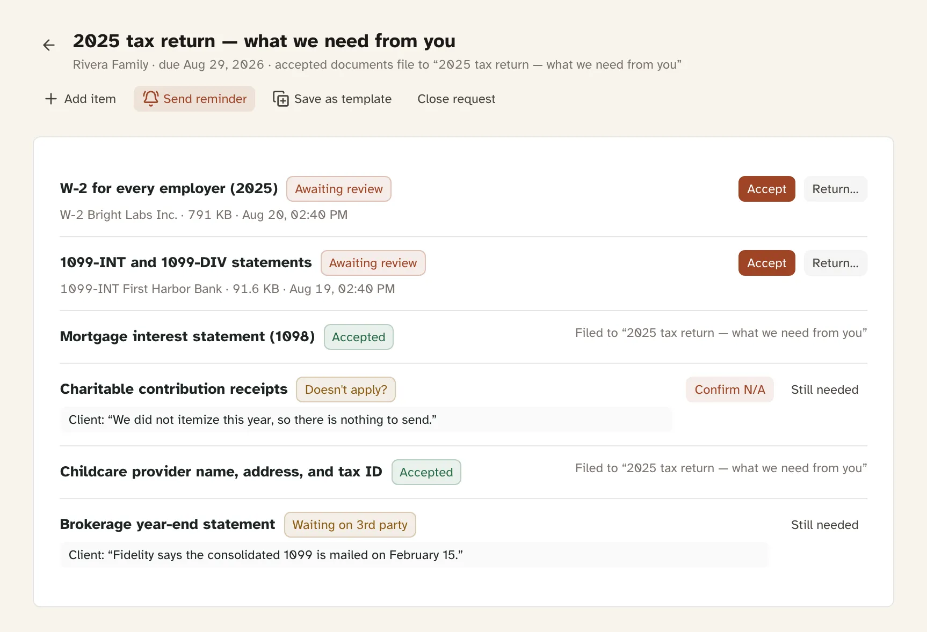Image resolution: width=927 pixels, height=632 pixels.
Task: Go back using the left arrow icon
Action: point(49,45)
